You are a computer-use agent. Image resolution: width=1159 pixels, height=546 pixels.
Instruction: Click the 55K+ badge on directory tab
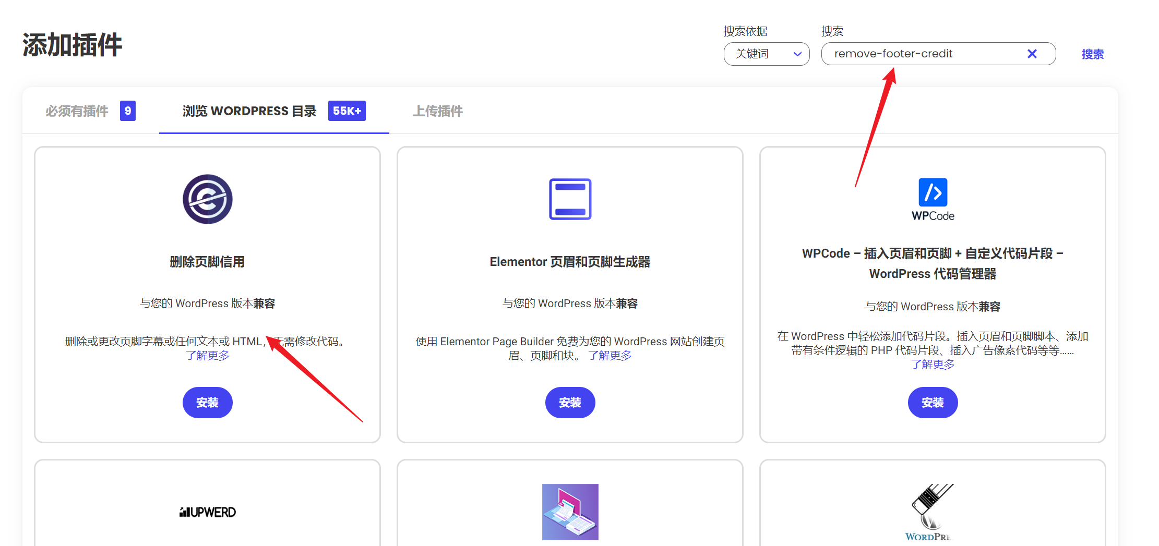click(x=346, y=111)
